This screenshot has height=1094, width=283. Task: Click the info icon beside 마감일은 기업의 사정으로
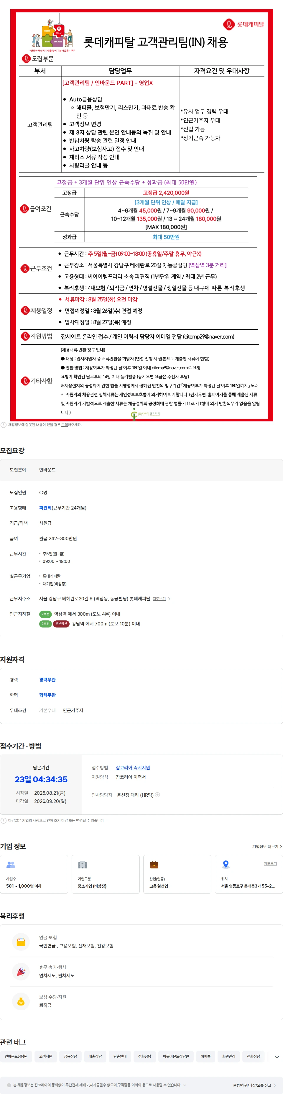[x=4, y=820]
